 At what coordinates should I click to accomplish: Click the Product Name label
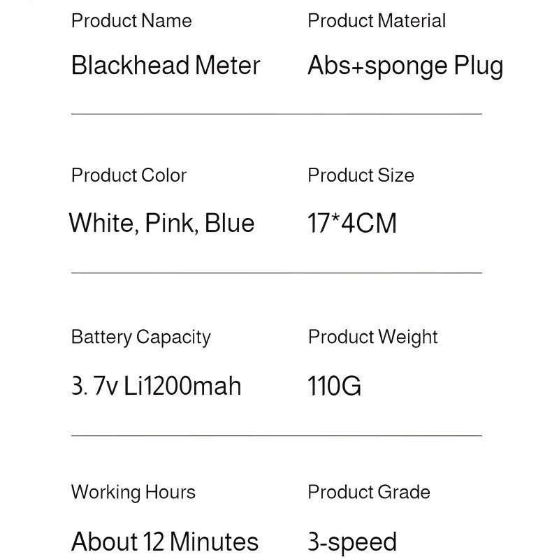coord(131,21)
